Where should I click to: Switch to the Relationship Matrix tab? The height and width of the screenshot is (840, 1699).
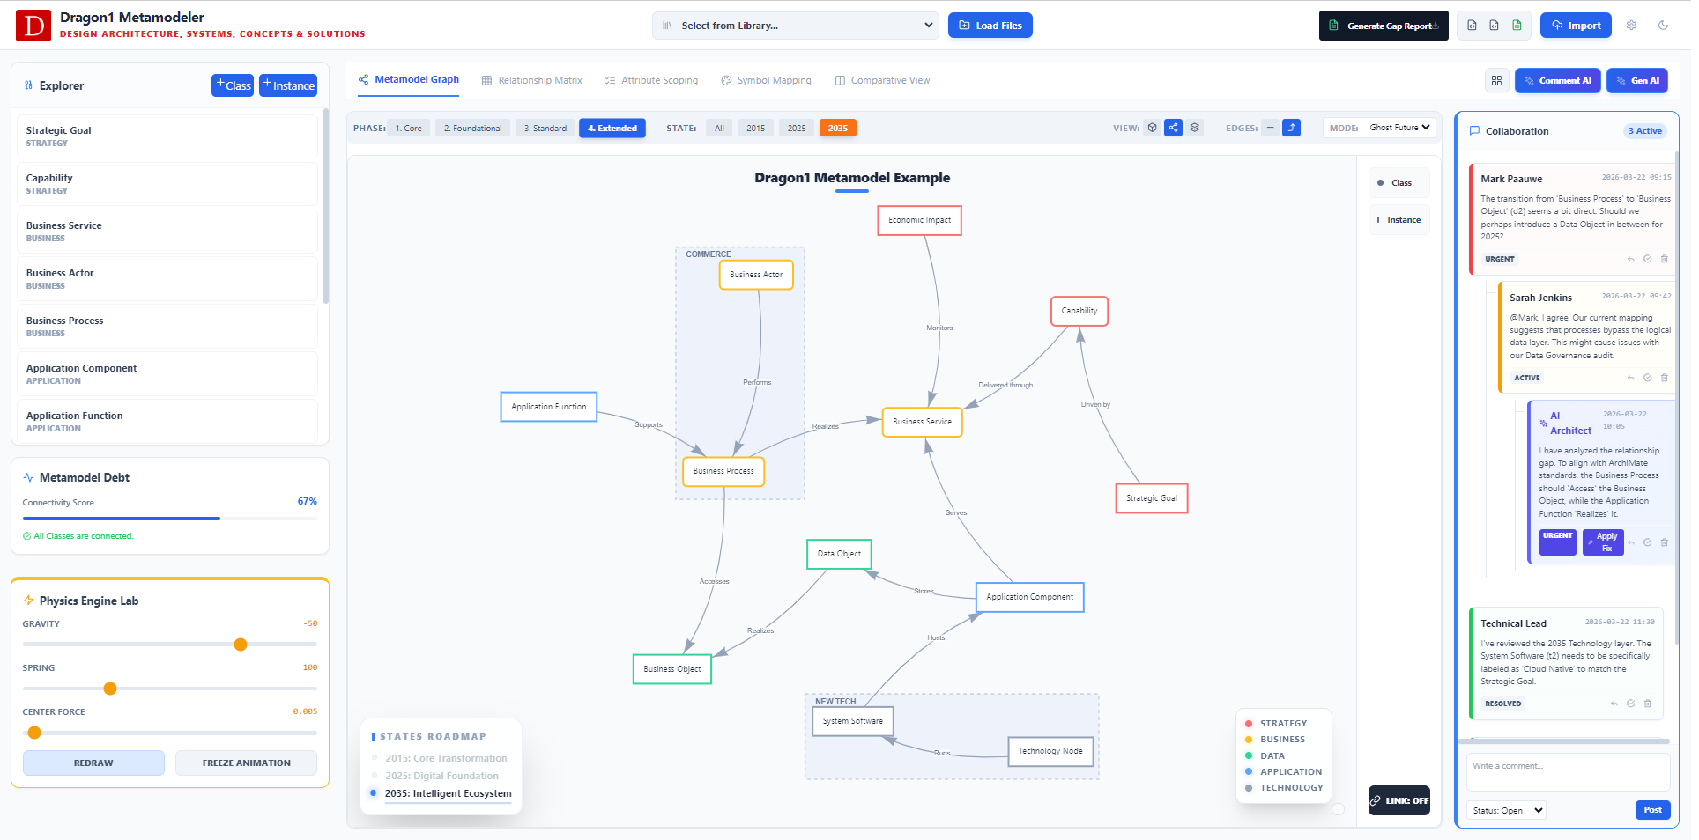pos(532,80)
